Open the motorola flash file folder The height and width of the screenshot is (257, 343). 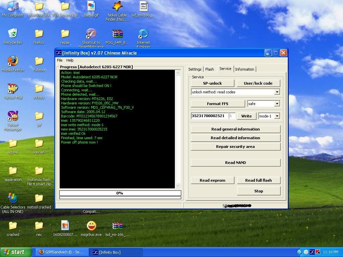39,172
